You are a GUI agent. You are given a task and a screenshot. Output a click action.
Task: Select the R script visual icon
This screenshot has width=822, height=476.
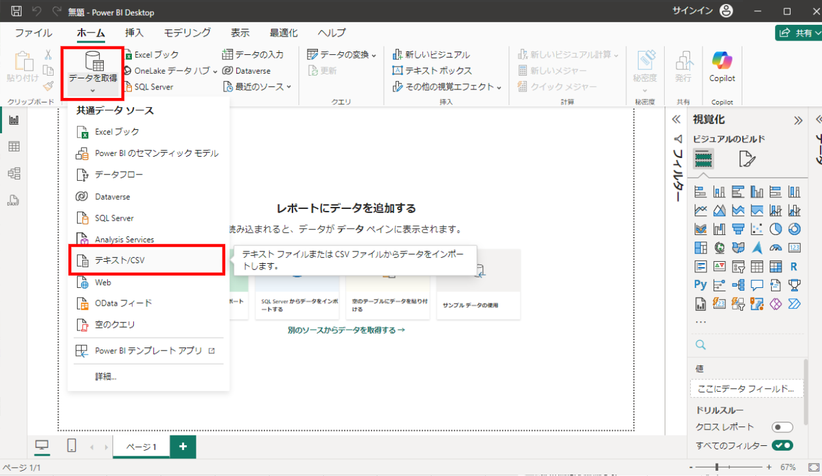(x=794, y=266)
